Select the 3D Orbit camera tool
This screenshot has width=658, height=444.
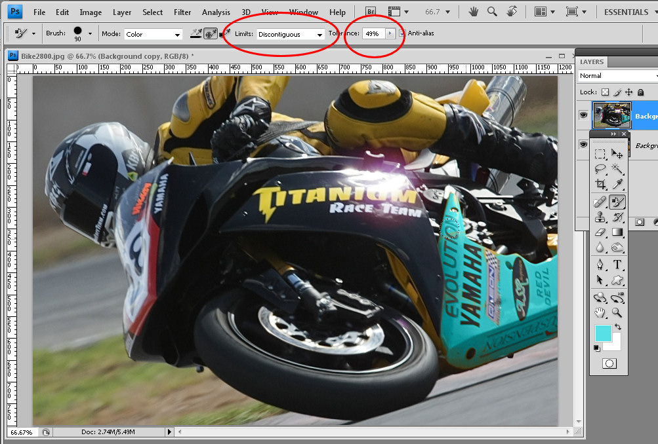[617, 298]
